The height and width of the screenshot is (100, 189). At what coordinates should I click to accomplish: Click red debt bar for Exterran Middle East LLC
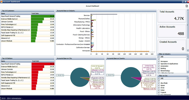pos(38,67)
